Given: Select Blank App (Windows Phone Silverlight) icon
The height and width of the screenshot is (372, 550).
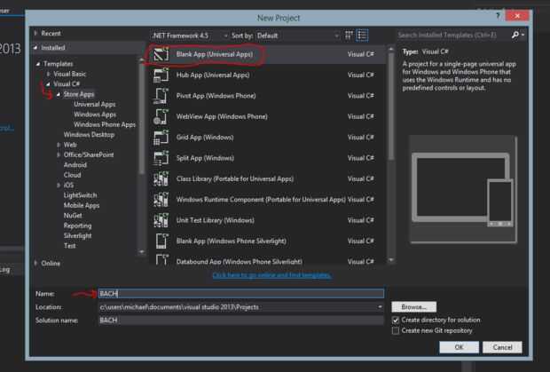Looking at the screenshot, I should point(161,241).
